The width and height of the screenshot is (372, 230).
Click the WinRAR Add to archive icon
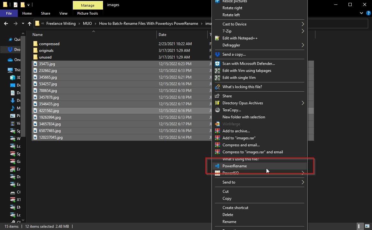(217, 131)
